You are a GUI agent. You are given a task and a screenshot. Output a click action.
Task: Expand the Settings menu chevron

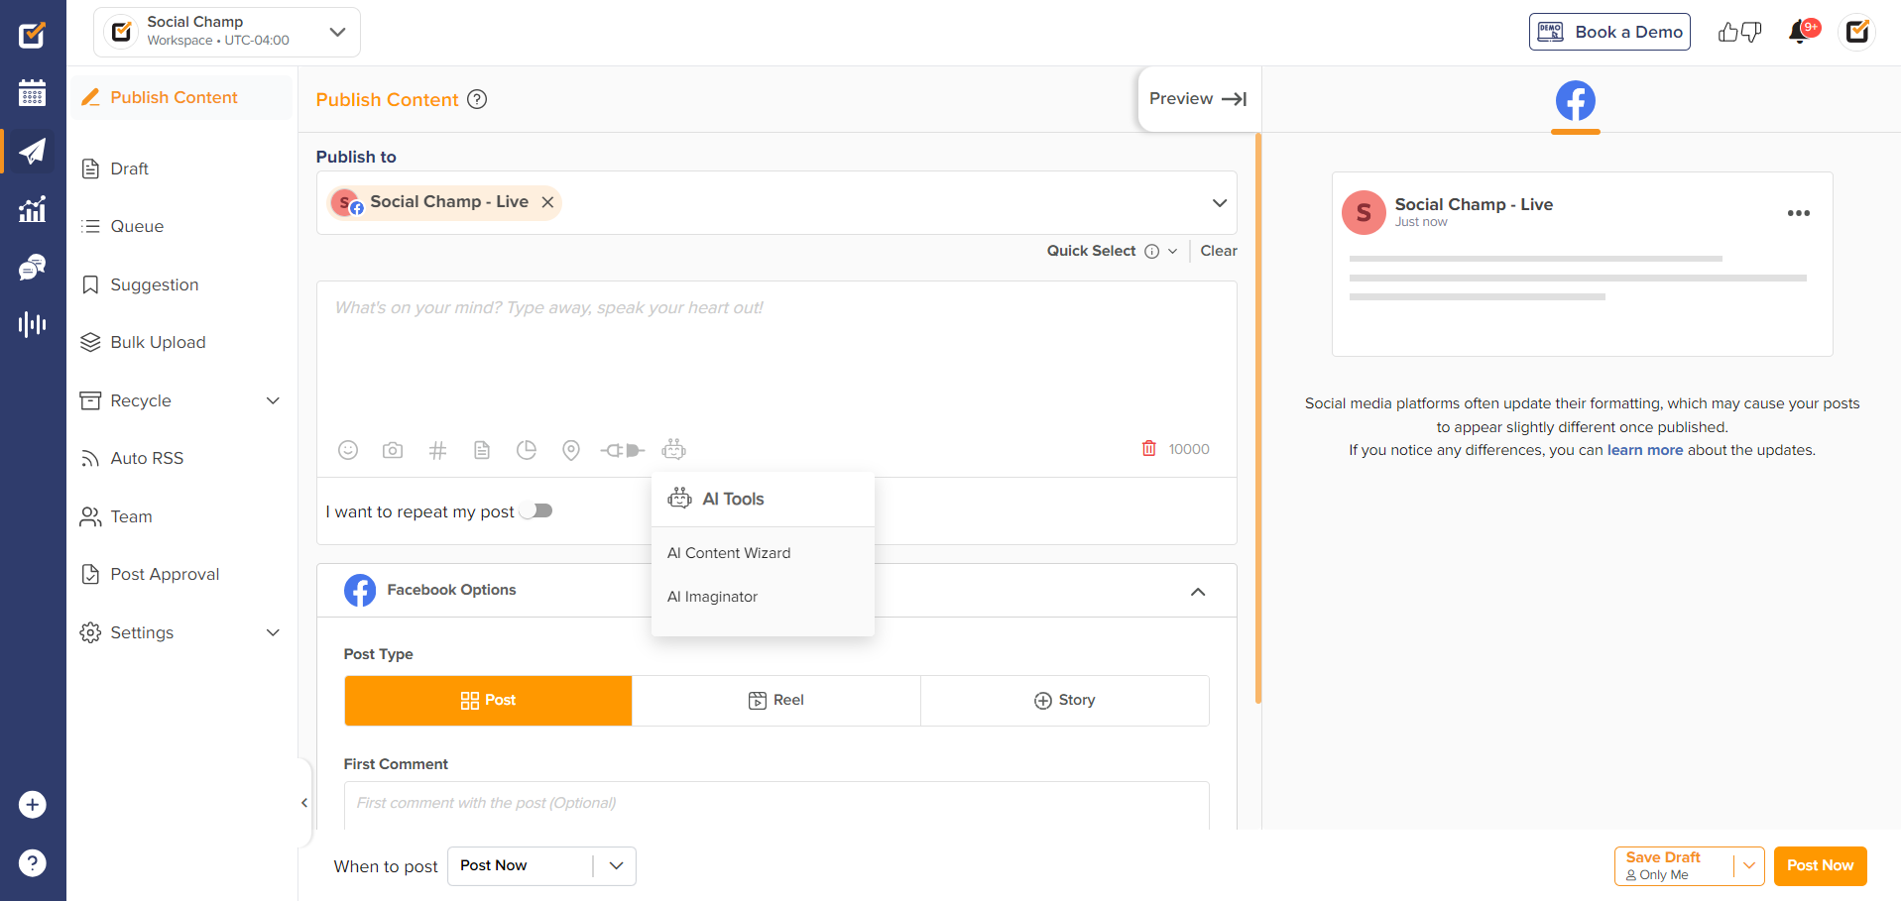pos(273,632)
